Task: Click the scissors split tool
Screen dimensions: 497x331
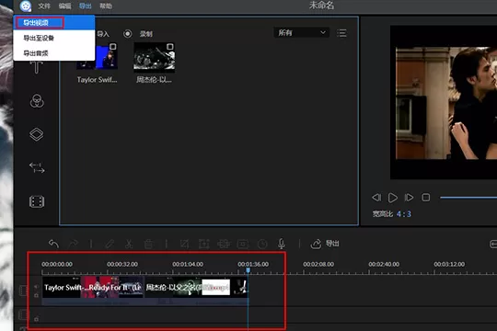Action: tap(129, 244)
